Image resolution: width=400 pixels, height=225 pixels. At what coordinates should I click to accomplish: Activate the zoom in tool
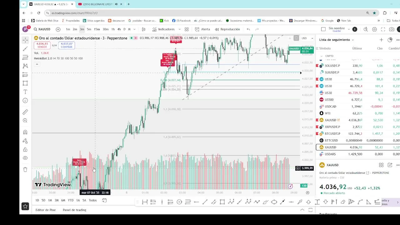(x=25, y=121)
